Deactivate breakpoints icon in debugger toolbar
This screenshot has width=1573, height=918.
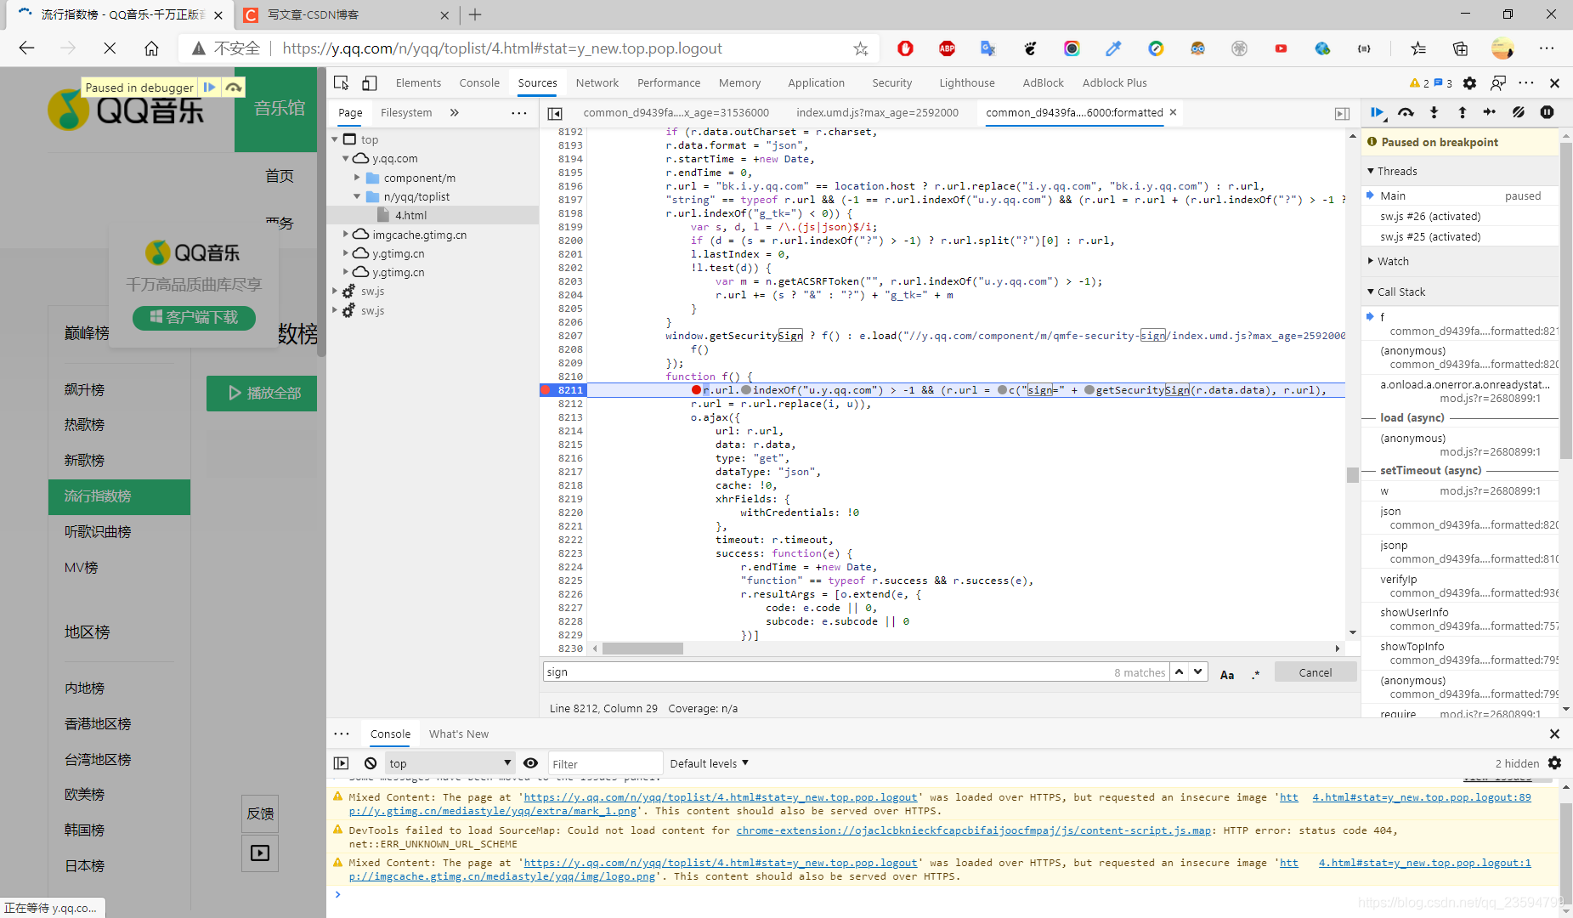click(1519, 112)
